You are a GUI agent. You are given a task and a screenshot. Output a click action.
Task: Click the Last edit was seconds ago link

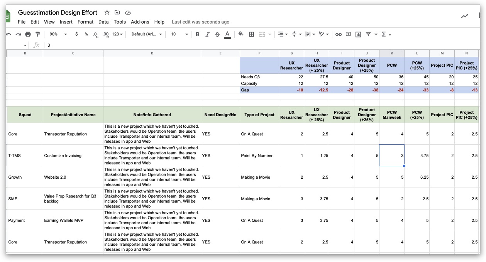click(x=201, y=22)
